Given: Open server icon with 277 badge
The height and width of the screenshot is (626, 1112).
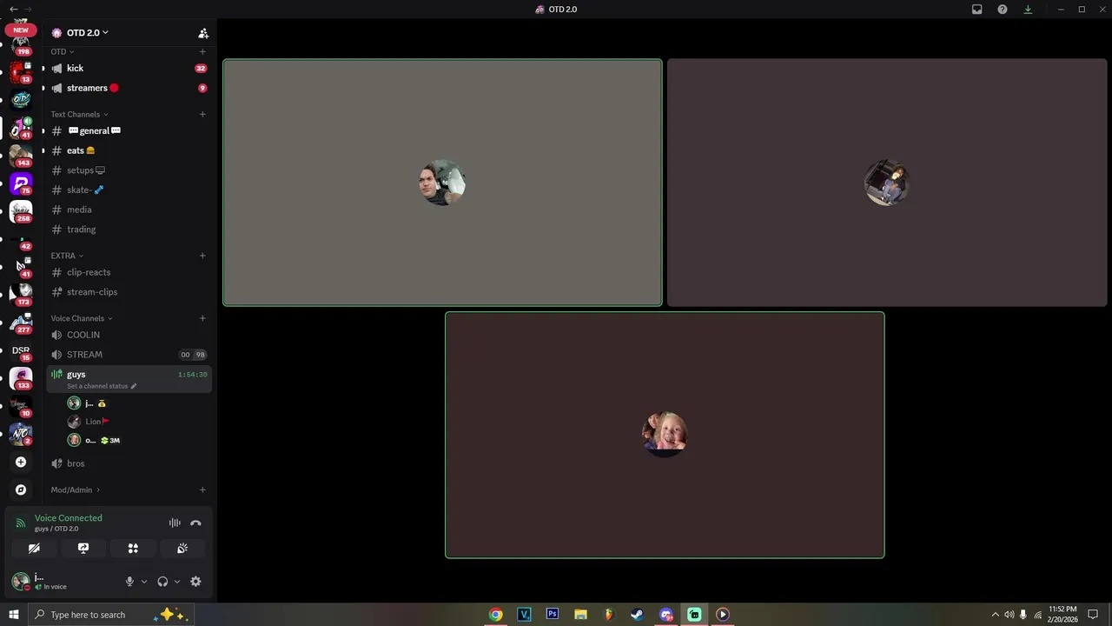Looking at the screenshot, I should coord(21,323).
